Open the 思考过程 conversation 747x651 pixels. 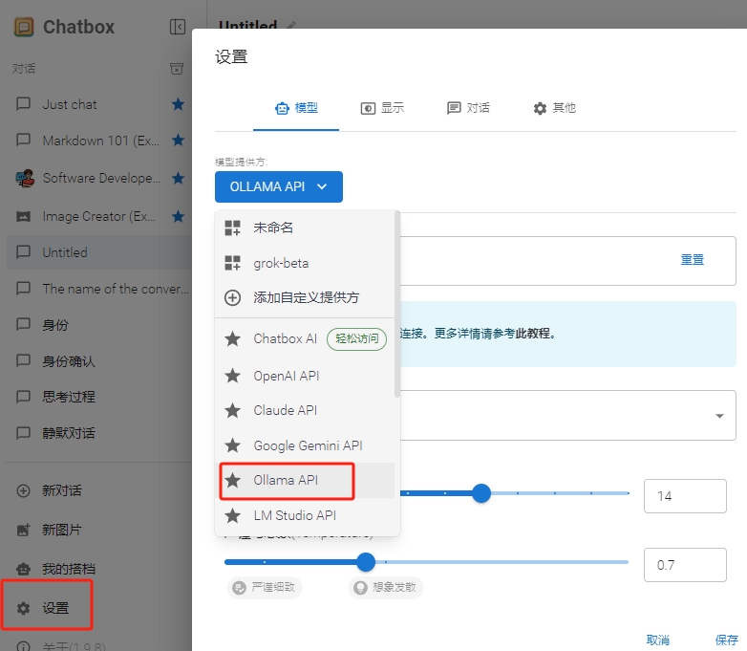(99, 397)
